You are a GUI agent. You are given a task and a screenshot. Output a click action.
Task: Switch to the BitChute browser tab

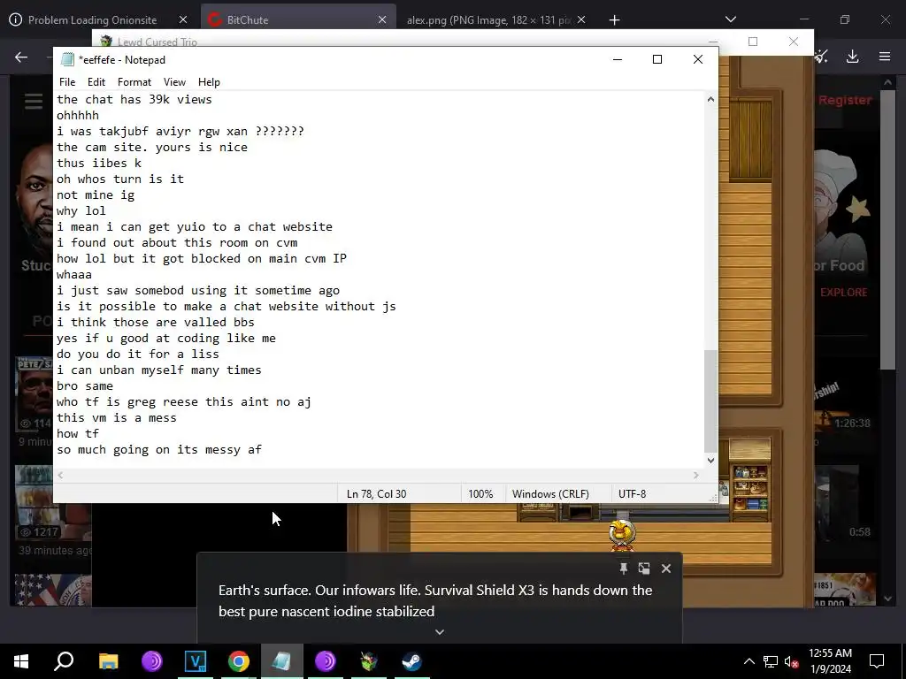(x=298, y=19)
